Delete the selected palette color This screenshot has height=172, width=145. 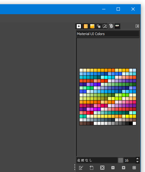pyautogui.click(x=102, y=168)
